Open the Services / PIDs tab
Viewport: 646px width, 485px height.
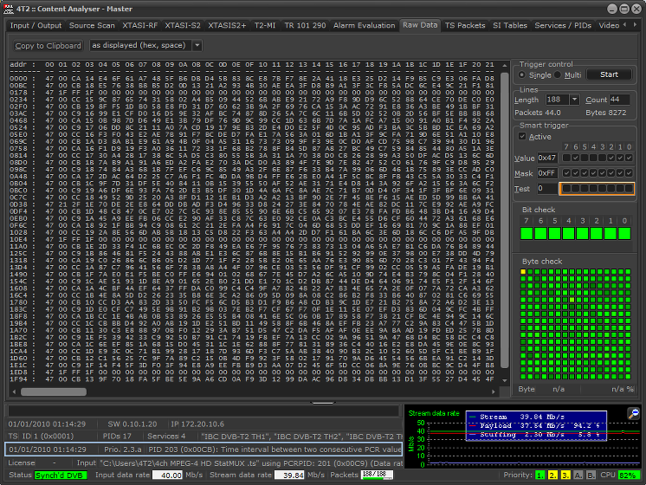pos(563,25)
